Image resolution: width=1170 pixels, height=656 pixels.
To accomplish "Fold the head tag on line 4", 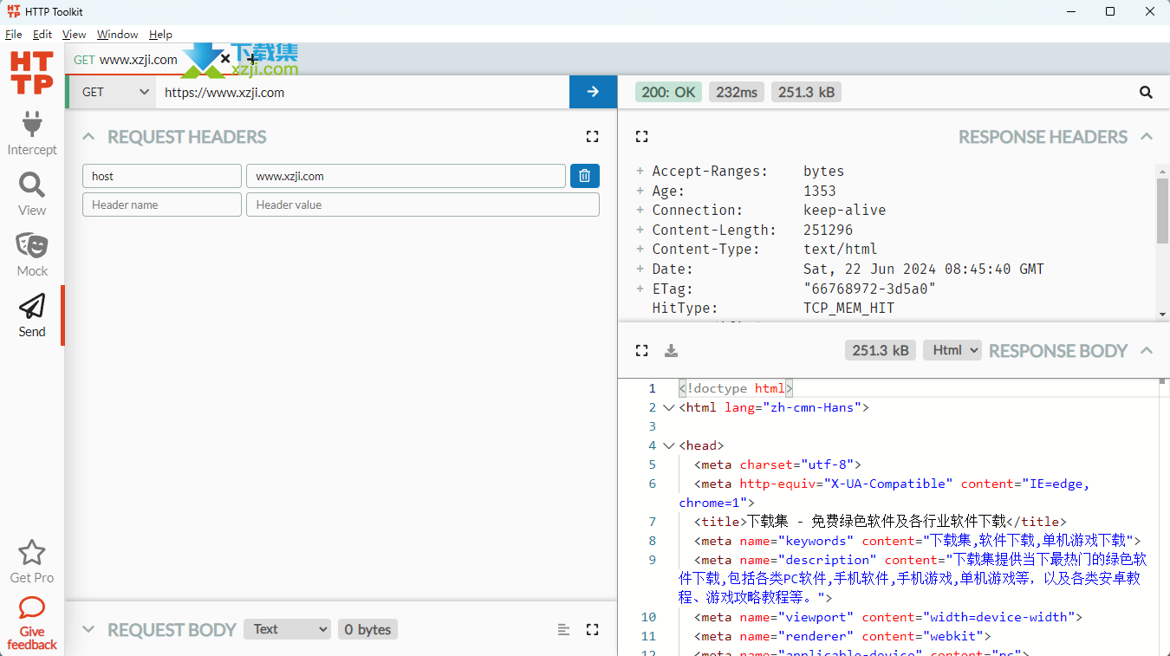I will (668, 445).
